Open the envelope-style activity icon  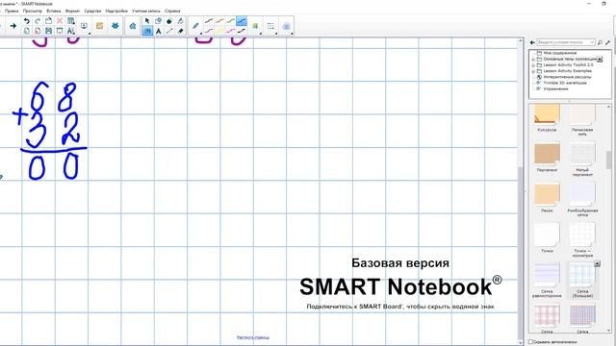click(99, 26)
